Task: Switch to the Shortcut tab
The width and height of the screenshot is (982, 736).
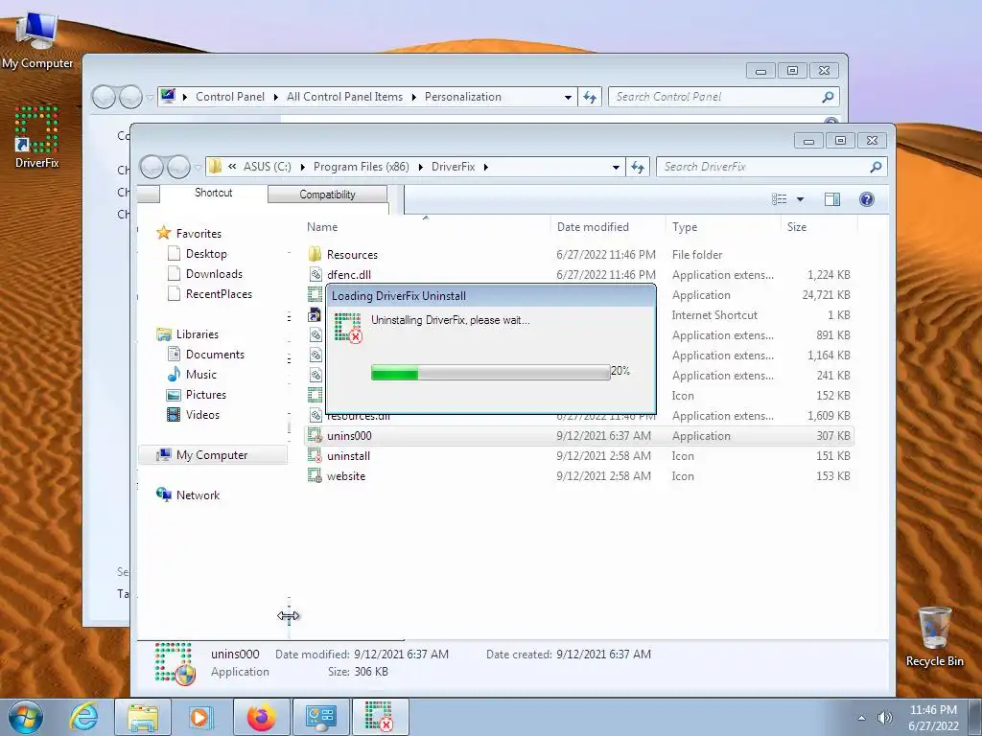Action: coord(213,193)
